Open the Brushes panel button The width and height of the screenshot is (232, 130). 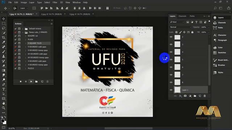(219, 65)
